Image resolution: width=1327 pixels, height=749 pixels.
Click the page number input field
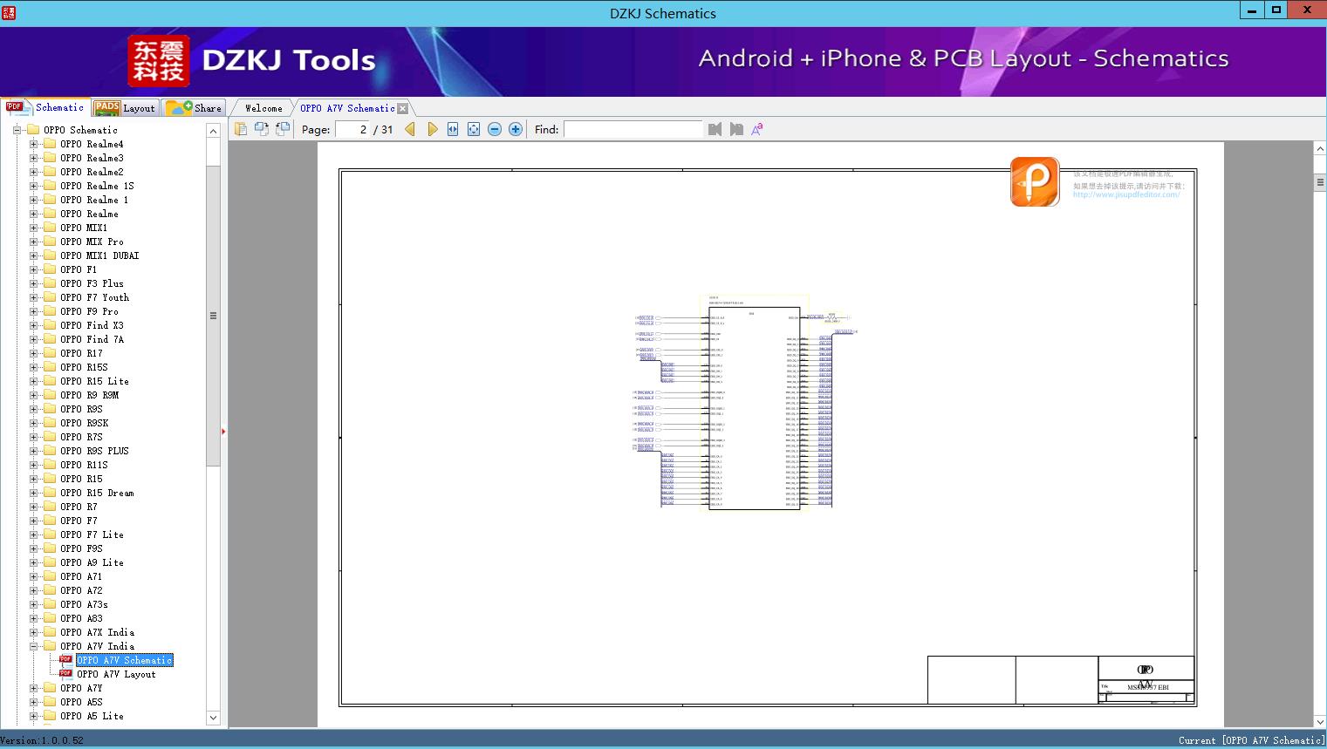coord(352,129)
